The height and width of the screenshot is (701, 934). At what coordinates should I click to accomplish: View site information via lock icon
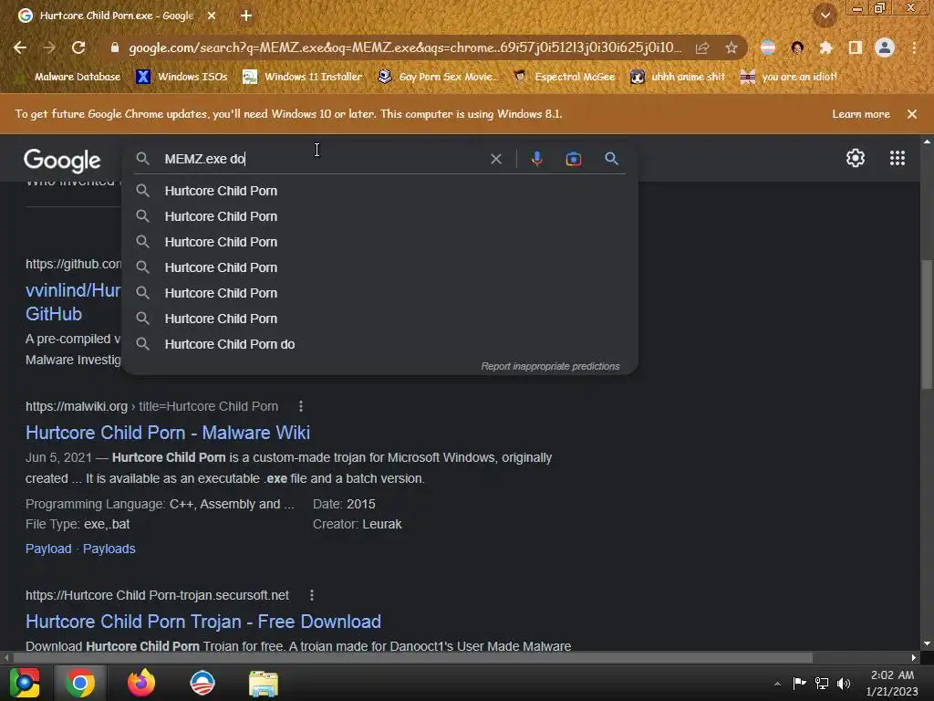[115, 47]
